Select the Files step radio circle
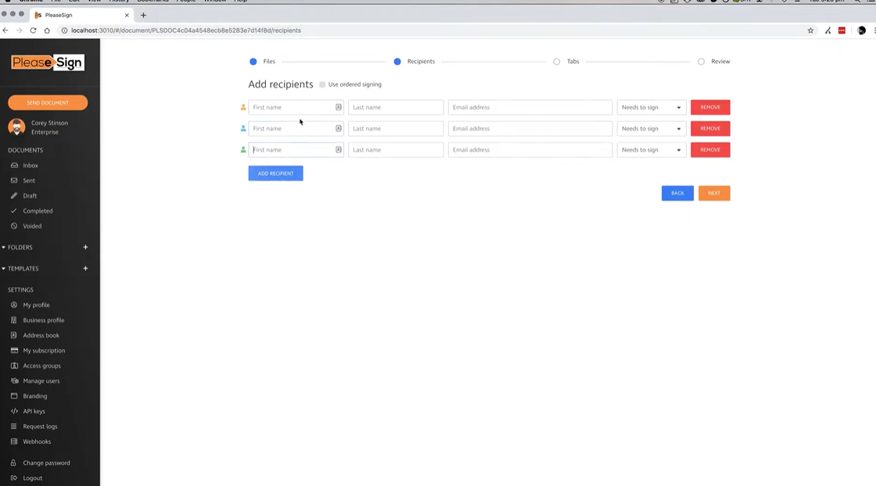The width and height of the screenshot is (876, 486). pyautogui.click(x=253, y=61)
